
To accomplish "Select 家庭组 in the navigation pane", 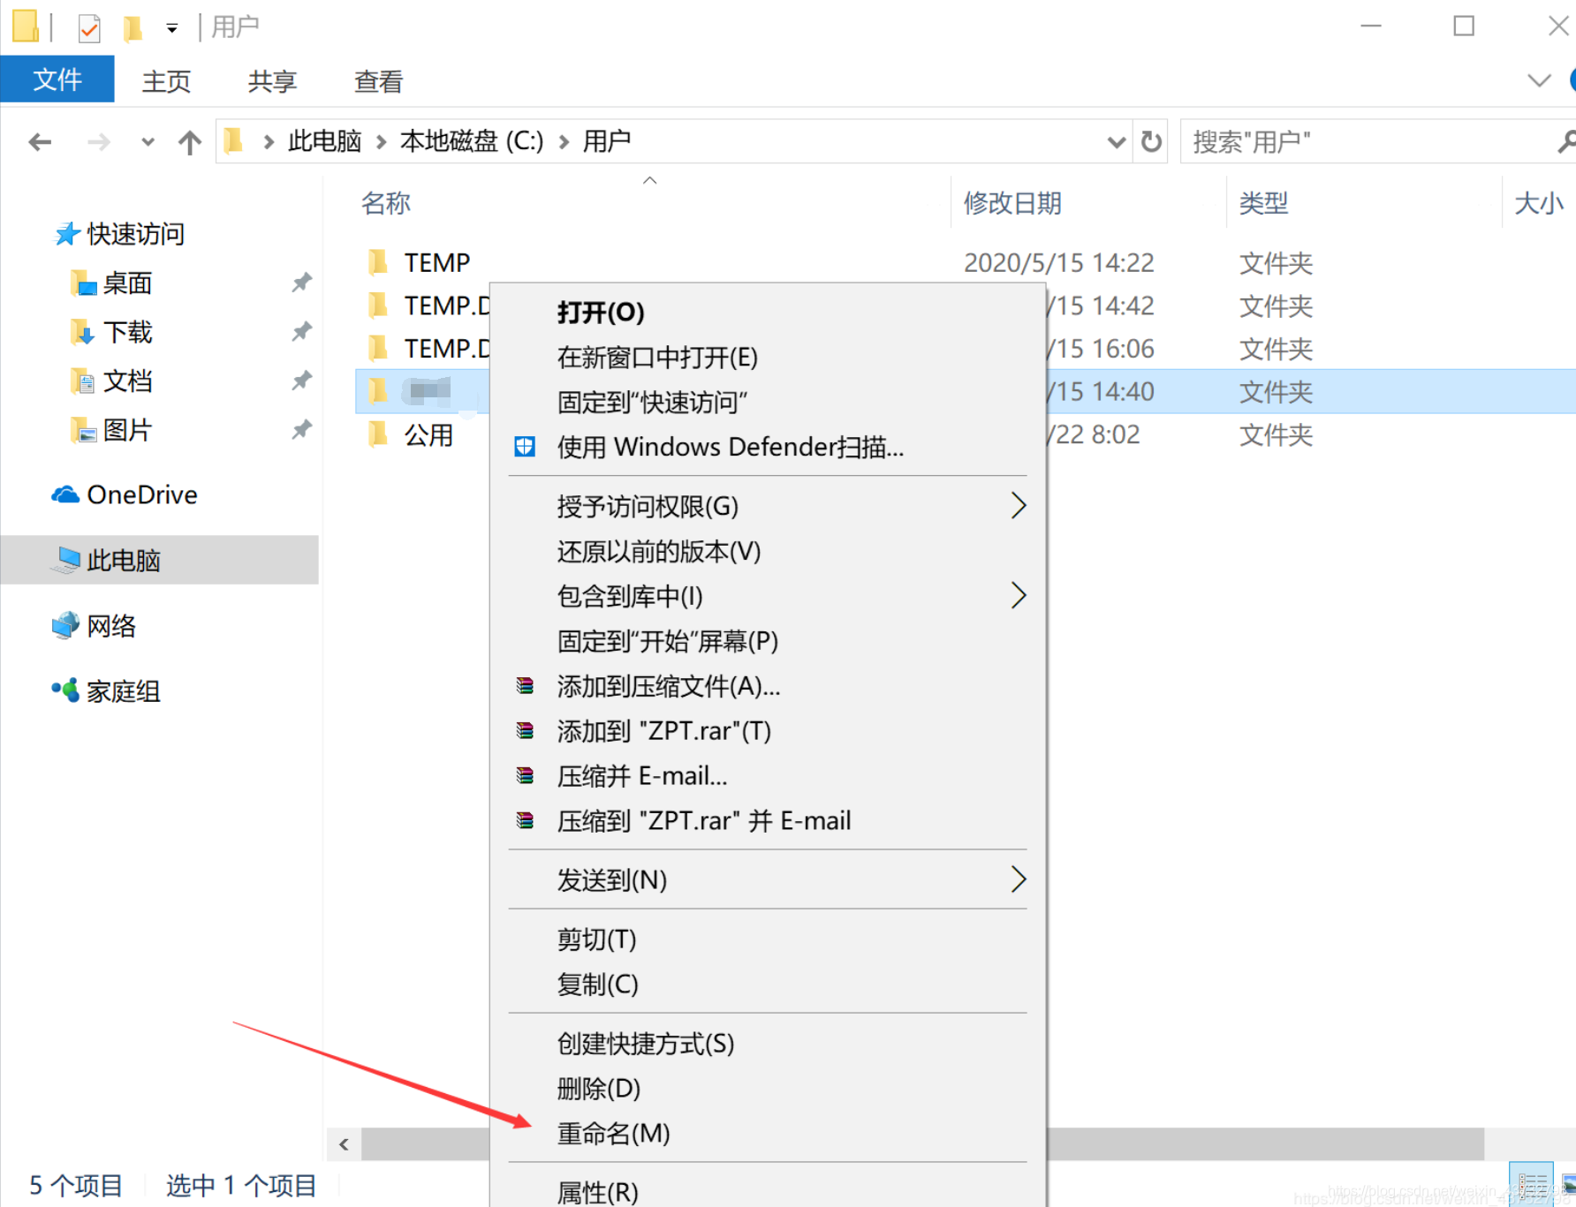I will 106,690.
